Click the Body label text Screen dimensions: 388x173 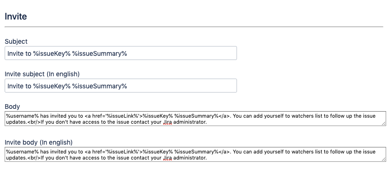(x=12, y=106)
